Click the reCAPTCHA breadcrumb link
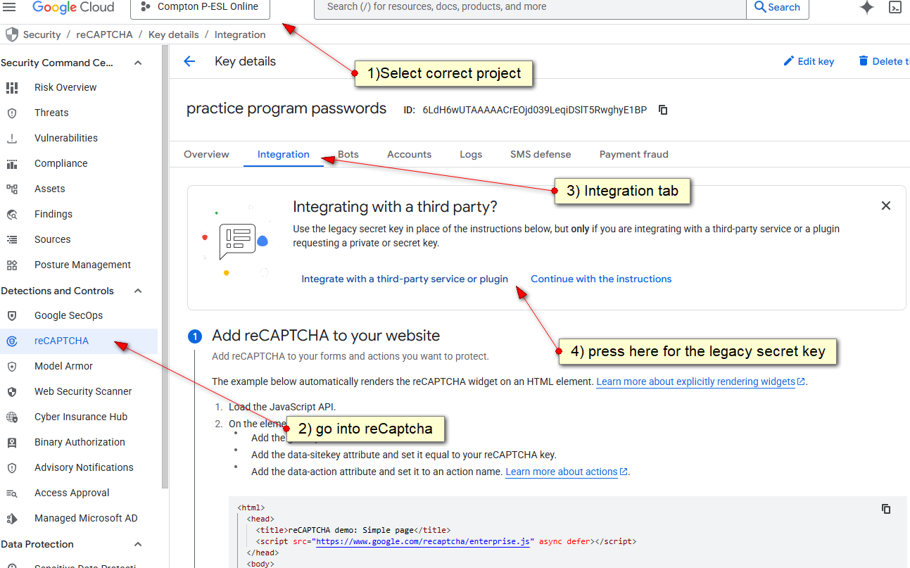Image resolution: width=910 pixels, height=568 pixels. pos(106,34)
